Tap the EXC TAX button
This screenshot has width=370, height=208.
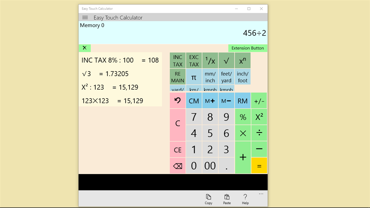[x=194, y=61]
